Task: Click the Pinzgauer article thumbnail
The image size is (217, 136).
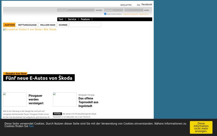Action: coord(15,99)
